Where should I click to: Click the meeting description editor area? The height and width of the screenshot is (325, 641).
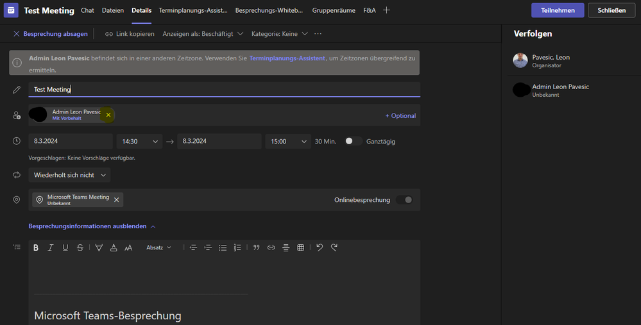(x=225, y=290)
